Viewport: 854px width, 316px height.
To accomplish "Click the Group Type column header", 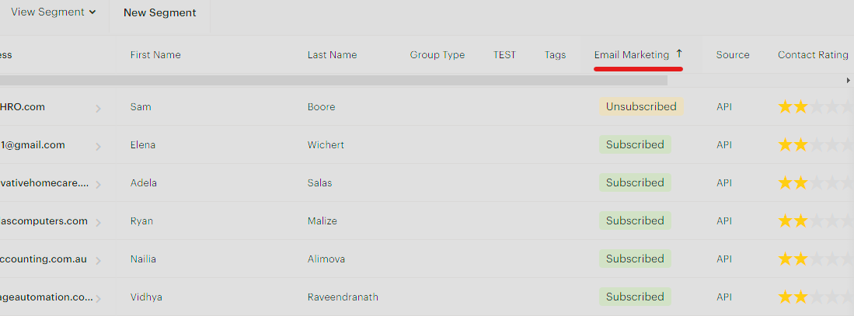I will 437,55.
